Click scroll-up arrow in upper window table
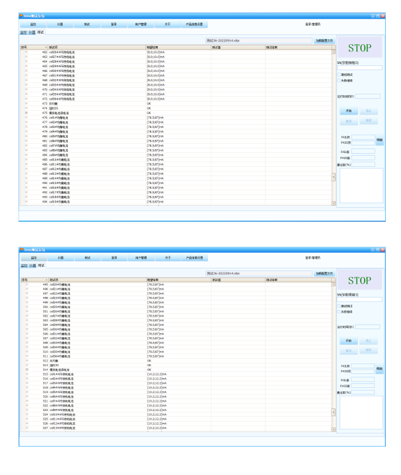The image size is (401, 475). (334, 51)
